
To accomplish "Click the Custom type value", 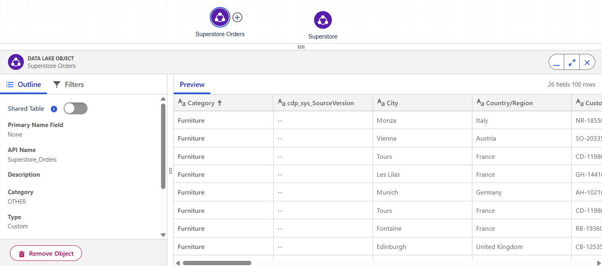I will click(x=18, y=226).
